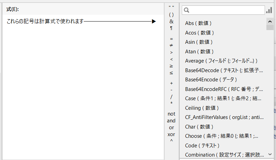Viewport: 276px width, 160px height.
Task: Select the Base64Decode function
Action: 224,70
